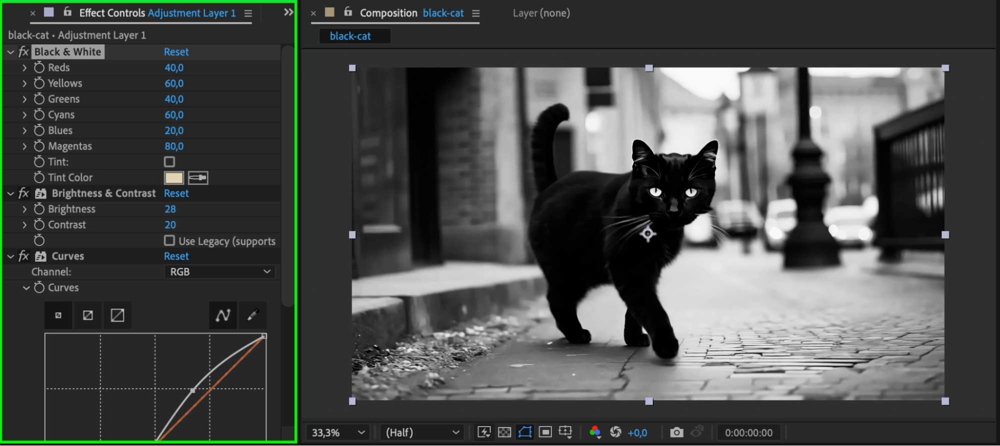Click the show channel RGB color icon
Viewport: 1000px width, 446px height.
pos(595,433)
